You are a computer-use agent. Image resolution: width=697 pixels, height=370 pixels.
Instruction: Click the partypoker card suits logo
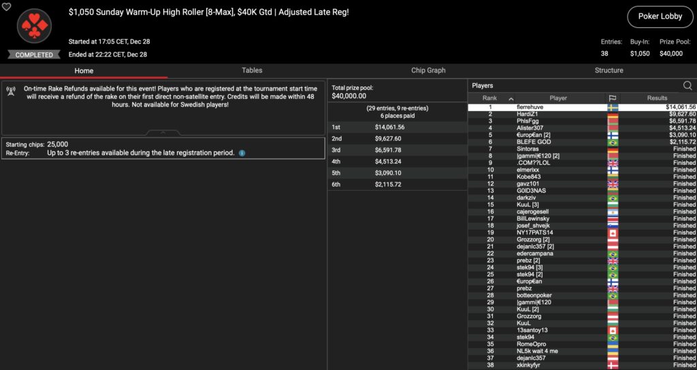pyautogui.click(x=33, y=27)
